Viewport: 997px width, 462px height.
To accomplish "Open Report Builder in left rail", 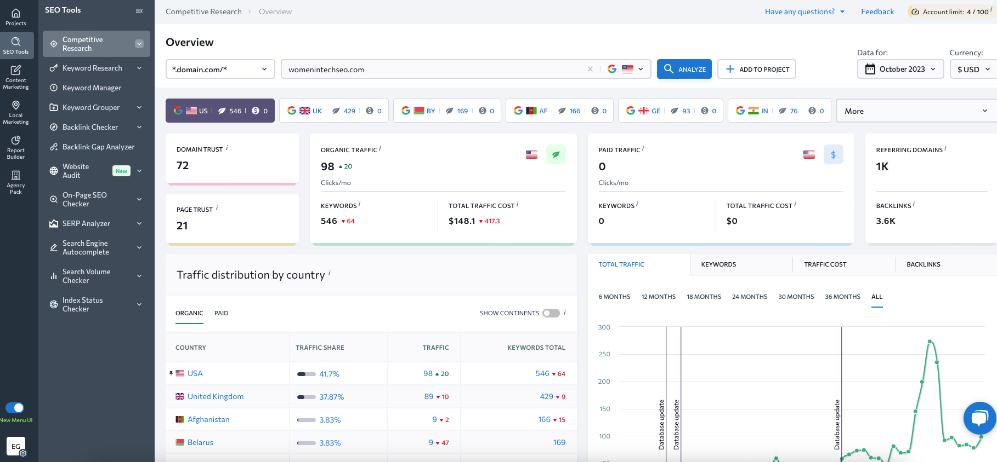I will tap(16, 147).
